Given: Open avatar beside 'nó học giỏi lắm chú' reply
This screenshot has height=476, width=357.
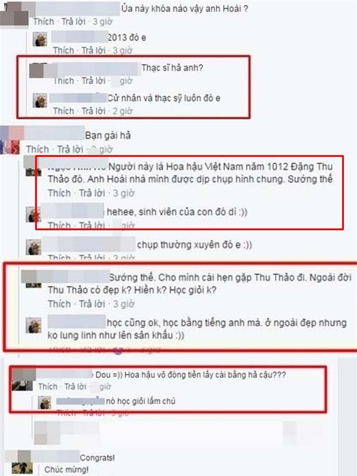Looking at the screenshot, I should pyautogui.click(x=44, y=403).
